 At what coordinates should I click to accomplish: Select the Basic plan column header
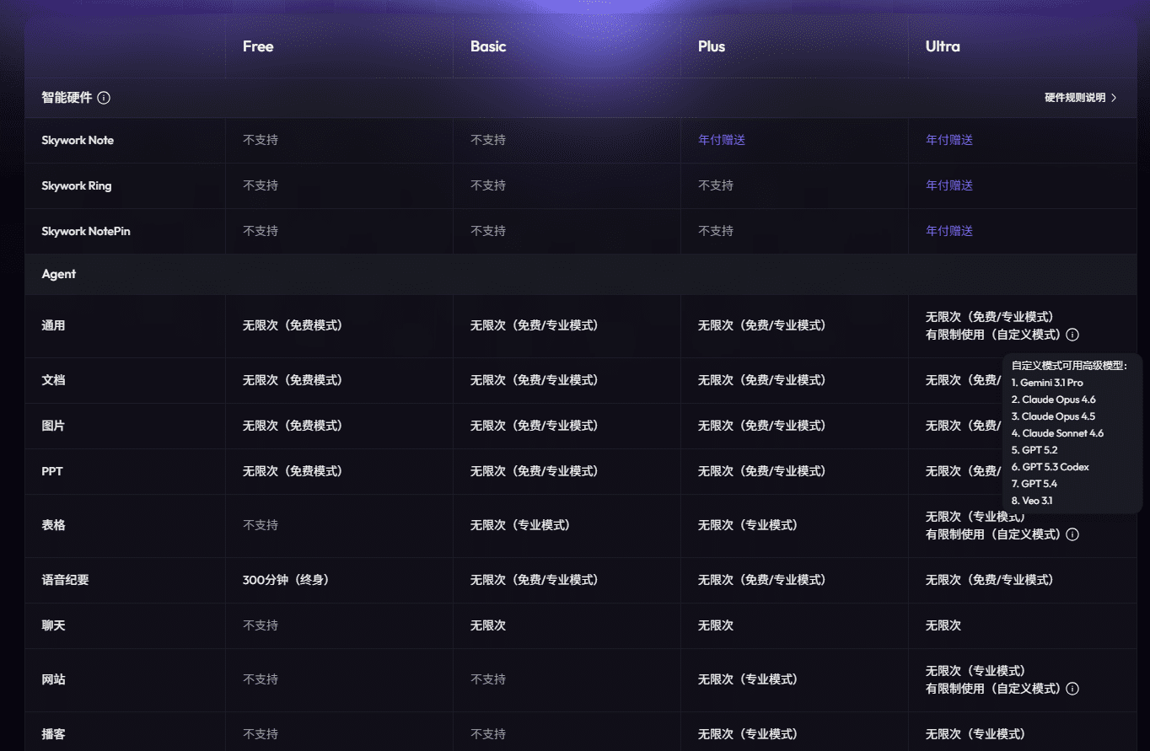[487, 46]
